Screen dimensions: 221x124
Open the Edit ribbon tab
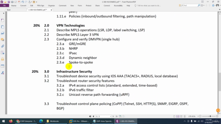tap(31, 6)
